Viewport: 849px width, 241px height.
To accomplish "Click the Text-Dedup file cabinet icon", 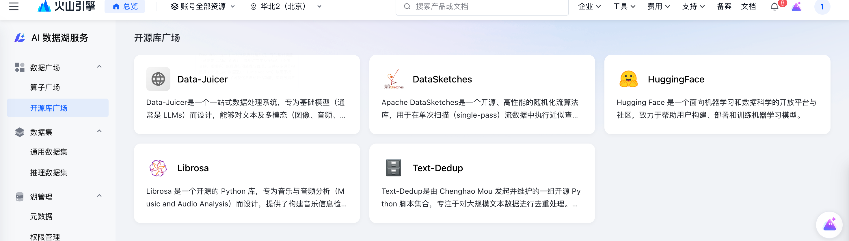I will [393, 168].
